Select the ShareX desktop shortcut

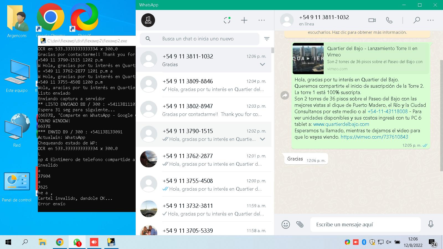[x=84, y=20]
